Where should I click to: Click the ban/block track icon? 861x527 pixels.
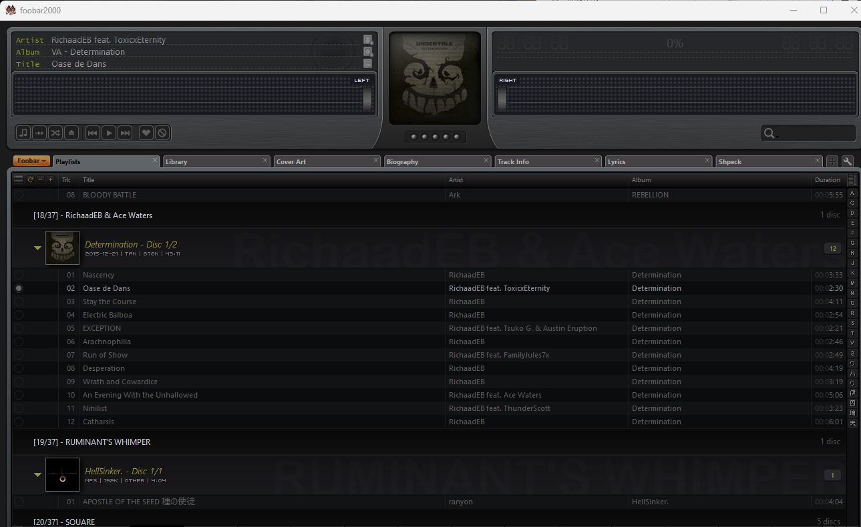point(162,133)
